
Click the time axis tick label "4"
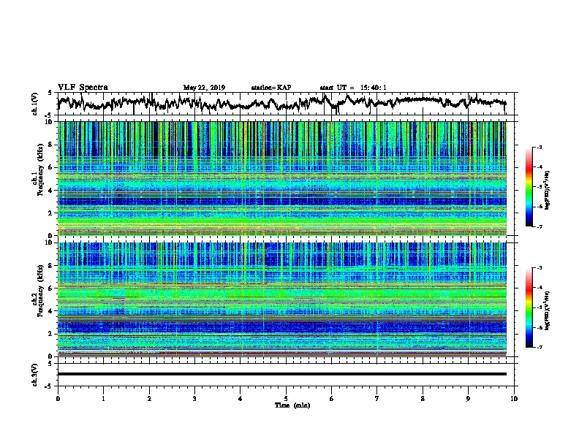coord(241,399)
